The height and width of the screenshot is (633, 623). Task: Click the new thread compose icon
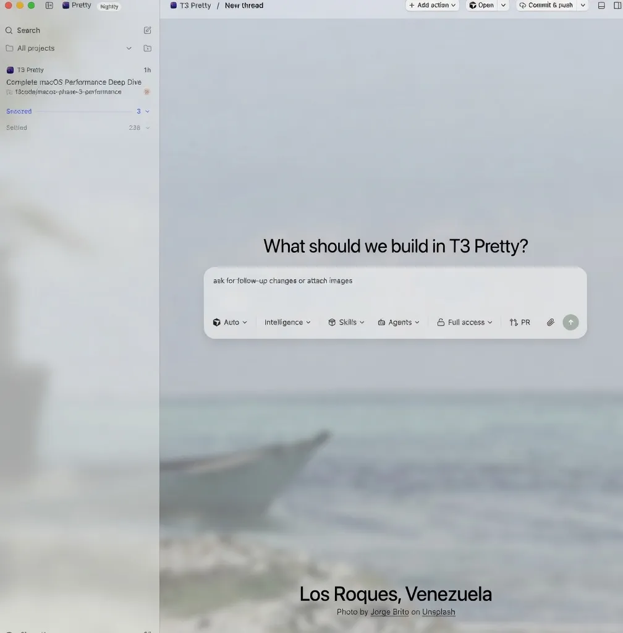(x=147, y=30)
